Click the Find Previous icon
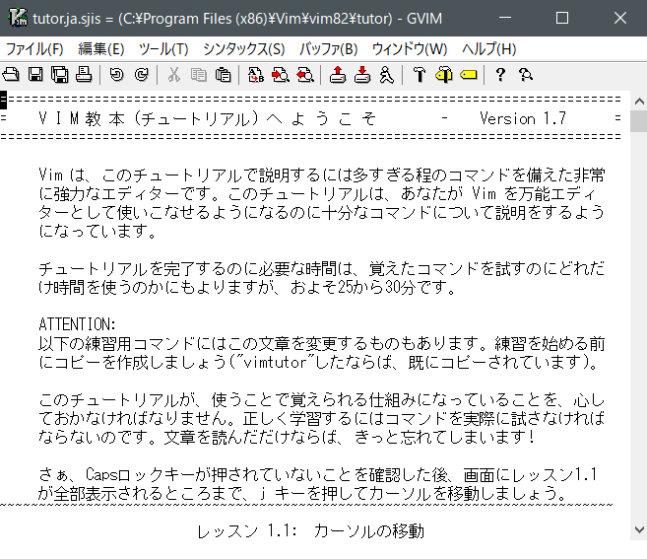This screenshot has height=559, width=647. [305, 75]
